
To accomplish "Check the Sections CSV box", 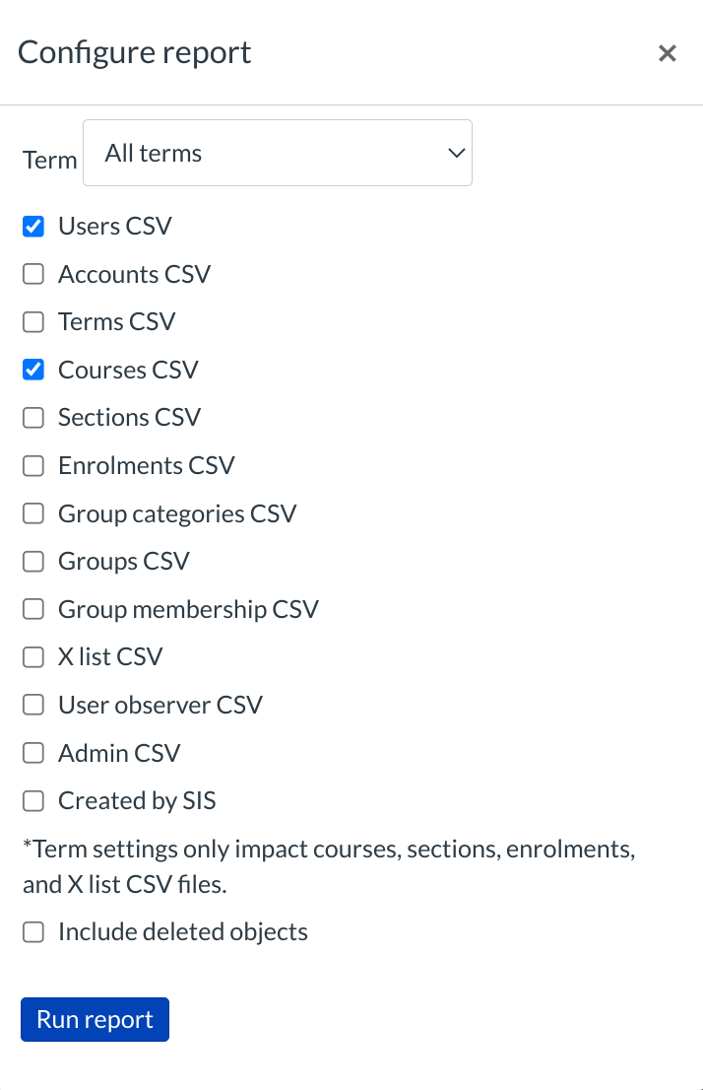I will click(33, 418).
